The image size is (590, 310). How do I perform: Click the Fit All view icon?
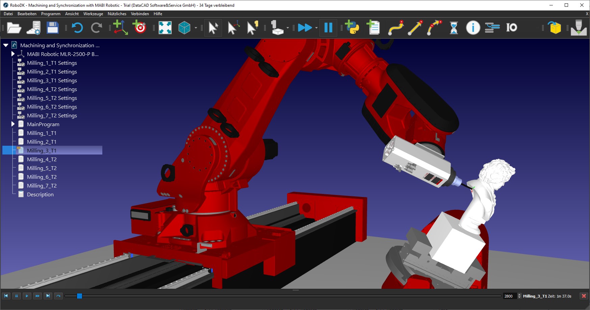(x=164, y=28)
